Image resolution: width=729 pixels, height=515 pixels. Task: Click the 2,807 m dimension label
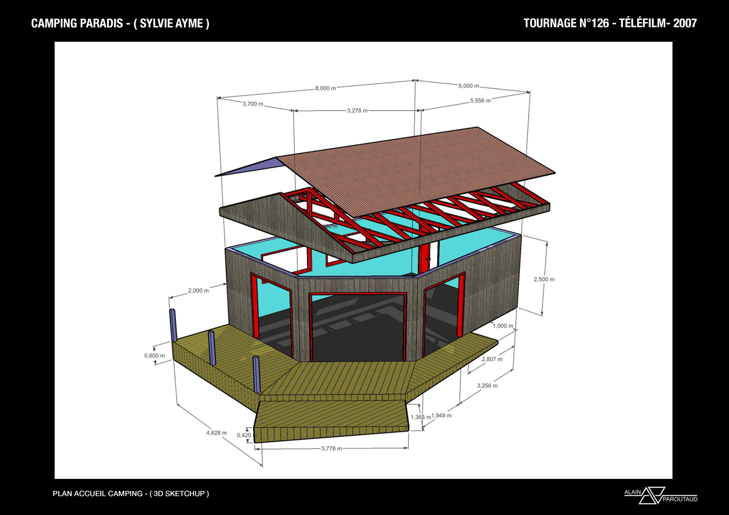point(492,360)
